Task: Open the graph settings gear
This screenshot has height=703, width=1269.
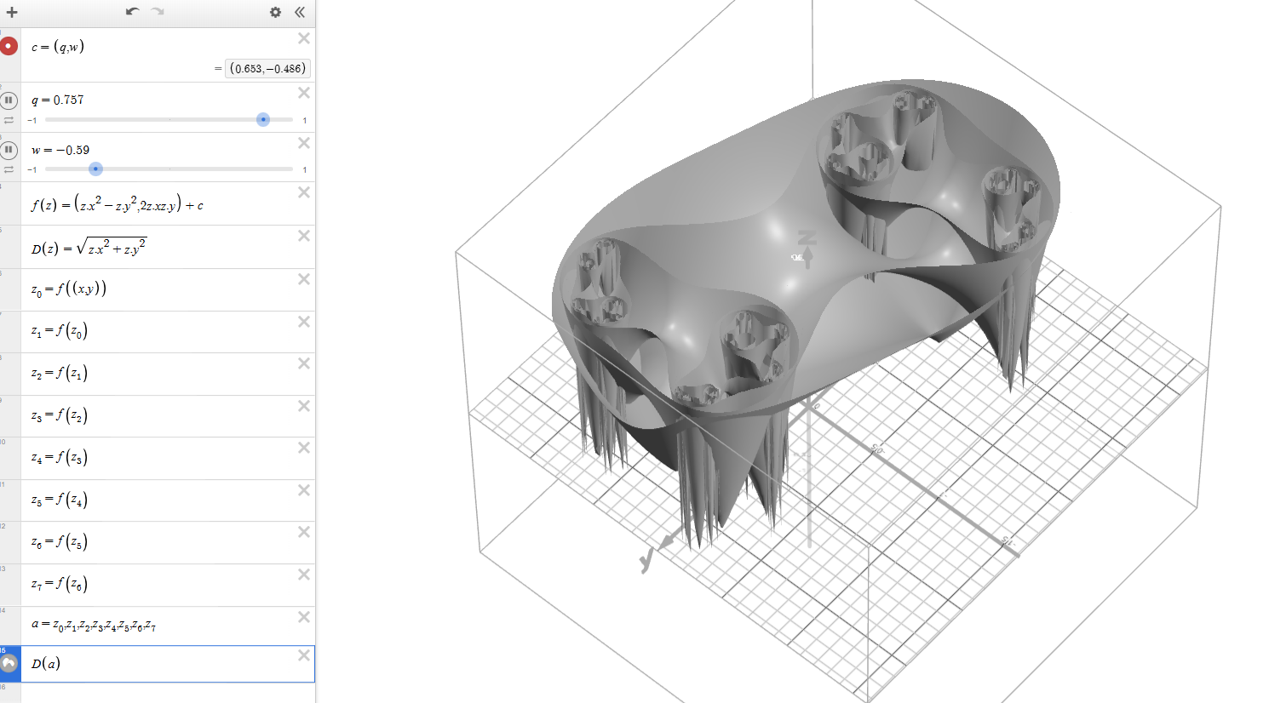Action: click(274, 13)
